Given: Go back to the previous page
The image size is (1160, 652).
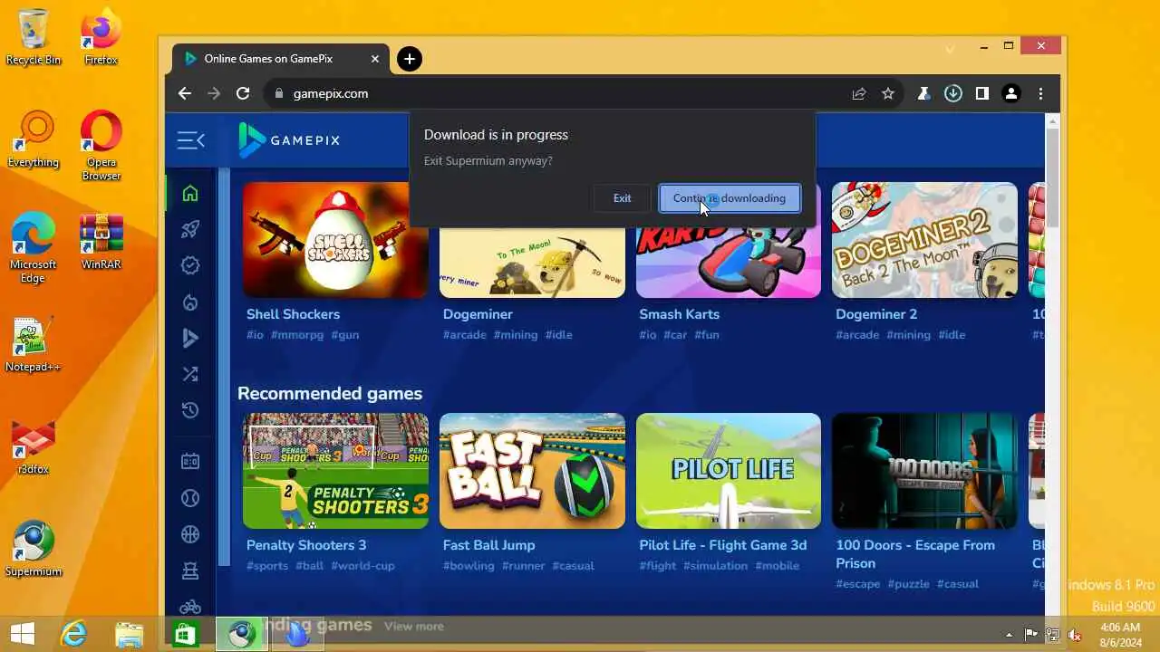Looking at the screenshot, I should [x=185, y=93].
